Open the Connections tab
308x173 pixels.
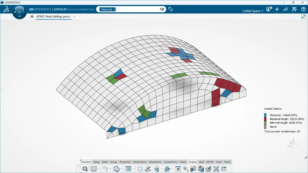170,162
